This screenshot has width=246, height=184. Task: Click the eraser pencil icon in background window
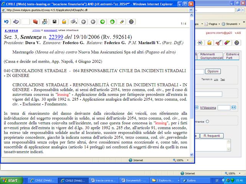click(x=227, y=43)
